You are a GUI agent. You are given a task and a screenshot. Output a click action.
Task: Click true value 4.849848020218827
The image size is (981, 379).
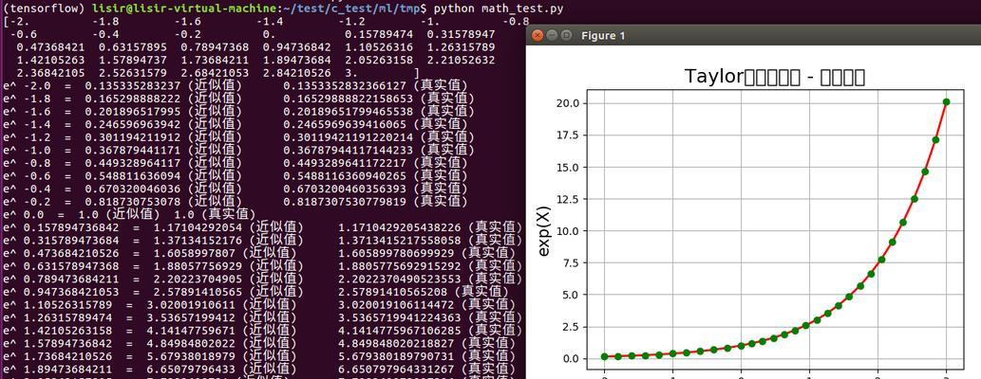coord(397,344)
